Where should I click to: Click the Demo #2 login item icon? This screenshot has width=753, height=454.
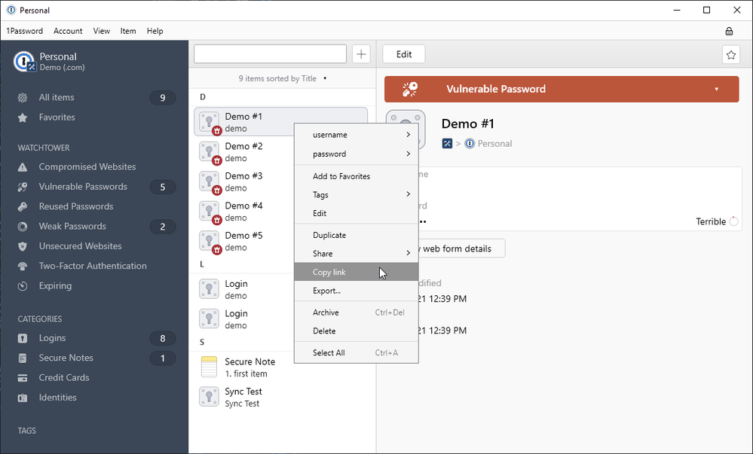tap(210, 152)
